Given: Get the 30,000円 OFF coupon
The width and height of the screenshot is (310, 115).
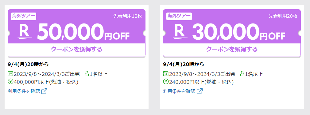Looking at the screenshot, I should (x=232, y=49).
